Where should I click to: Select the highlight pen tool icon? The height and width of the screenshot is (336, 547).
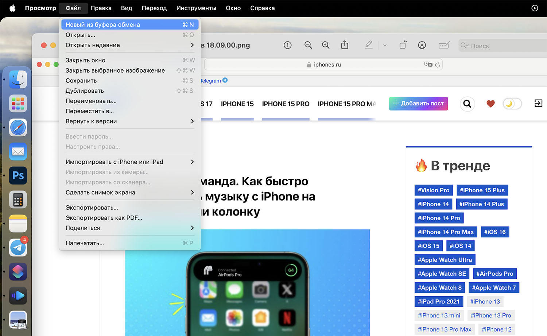click(x=369, y=45)
